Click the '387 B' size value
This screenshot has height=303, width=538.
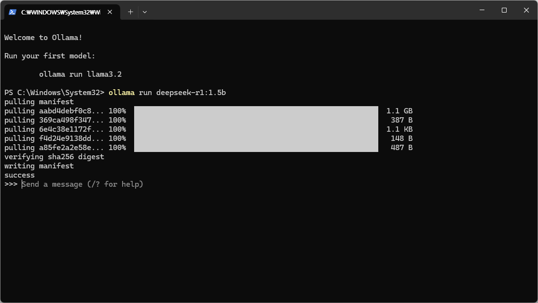click(x=401, y=120)
